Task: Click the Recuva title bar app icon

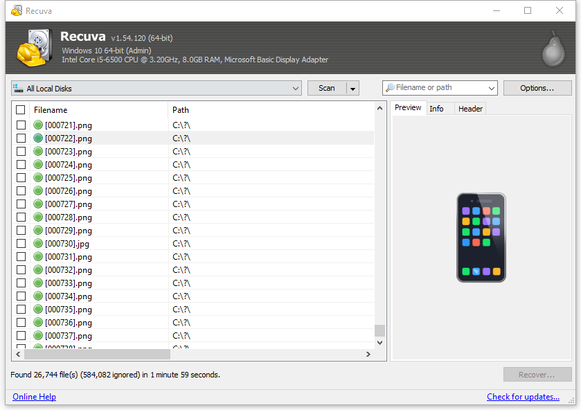Action: click(17, 11)
